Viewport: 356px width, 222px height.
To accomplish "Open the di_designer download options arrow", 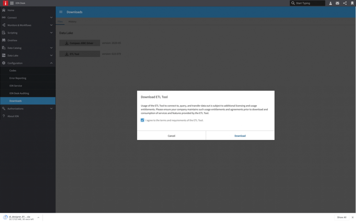I will (38, 217).
